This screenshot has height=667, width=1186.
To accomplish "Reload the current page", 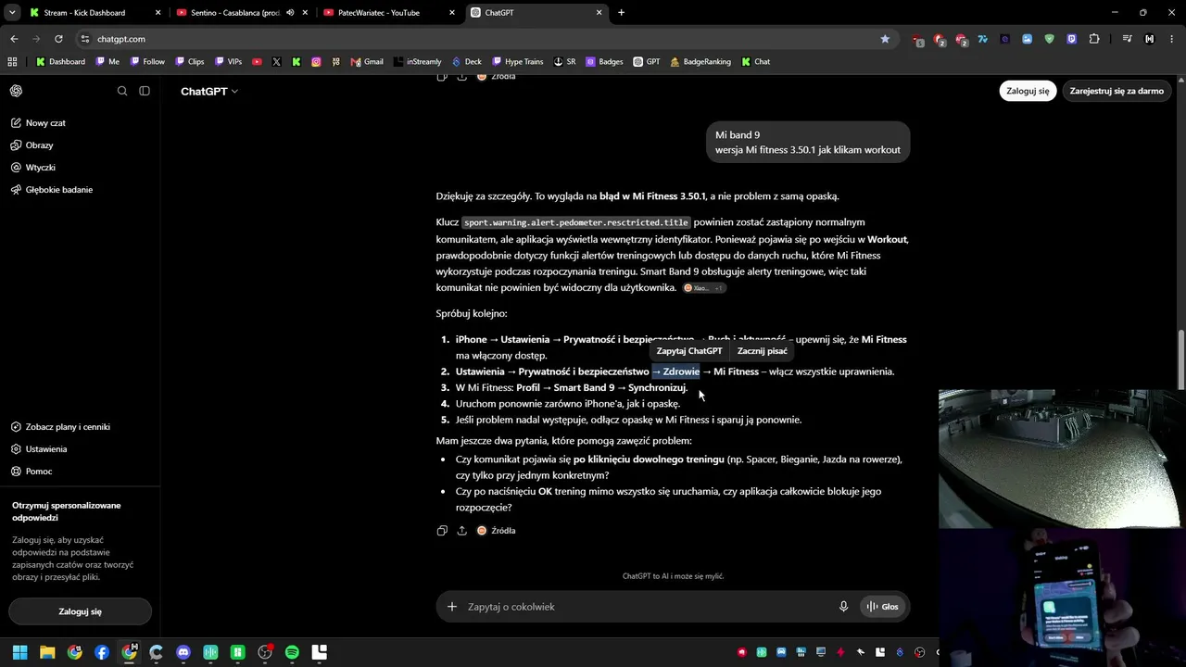I will point(58,39).
